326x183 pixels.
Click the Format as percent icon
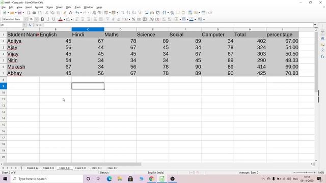(x=133, y=19)
